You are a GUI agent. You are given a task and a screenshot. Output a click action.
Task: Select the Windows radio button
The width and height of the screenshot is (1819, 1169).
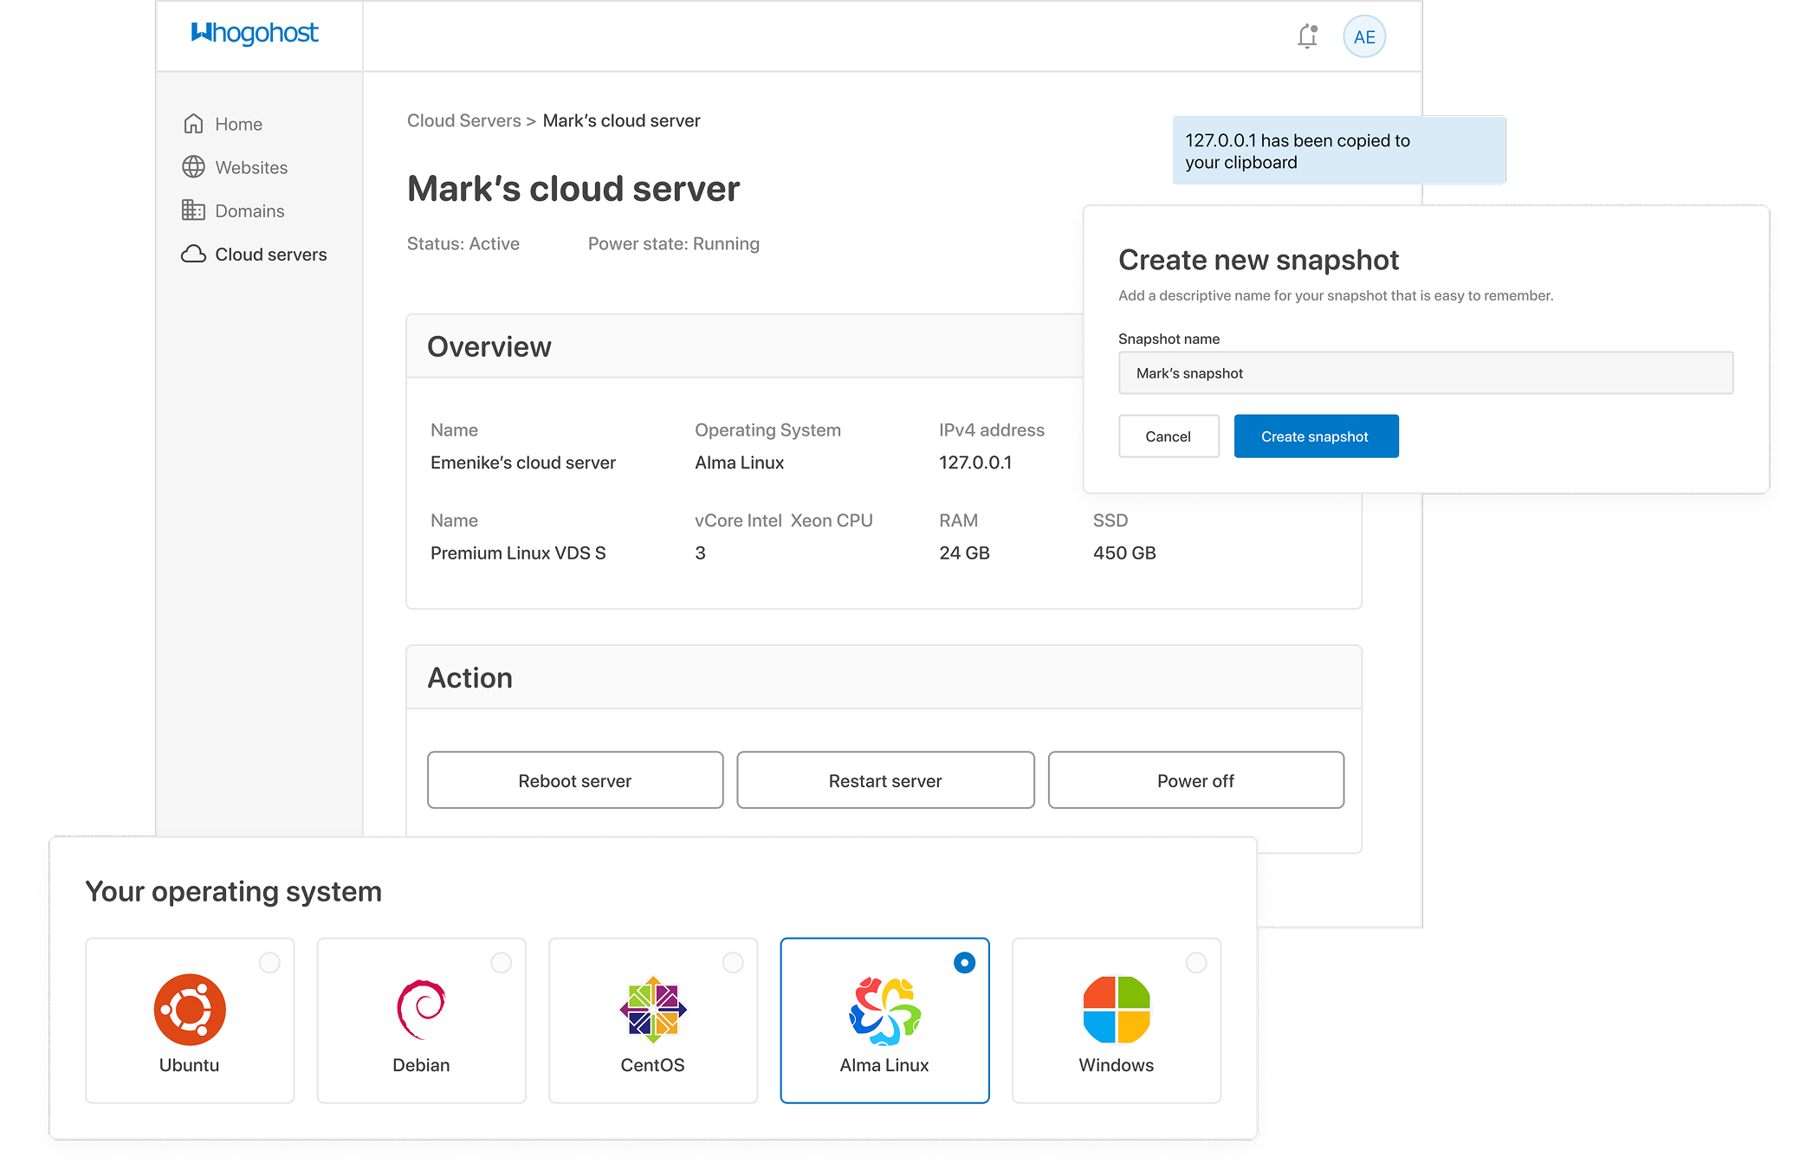coord(1196,963)
